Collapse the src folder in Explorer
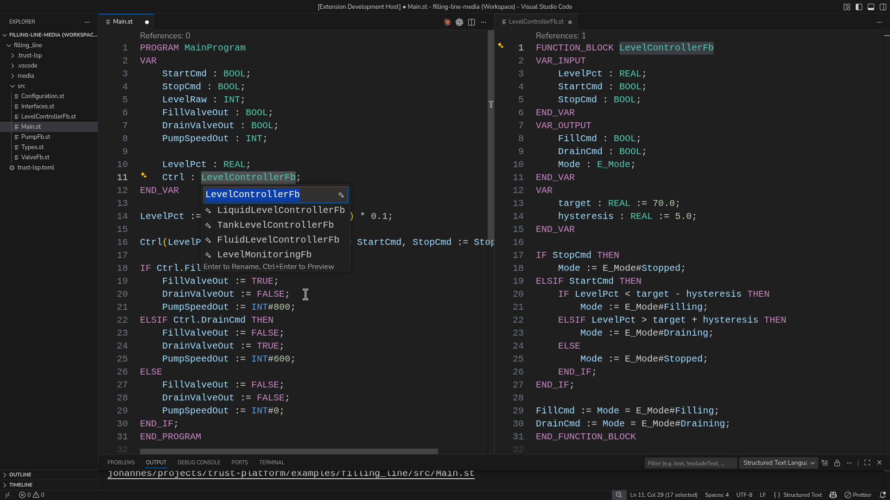 [21, 86]
